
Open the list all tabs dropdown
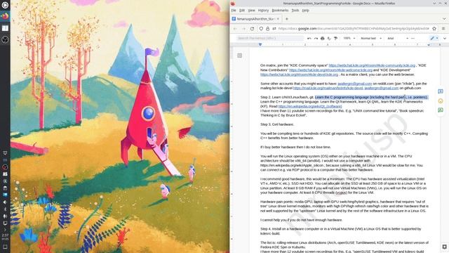click(x=444, y=19)
